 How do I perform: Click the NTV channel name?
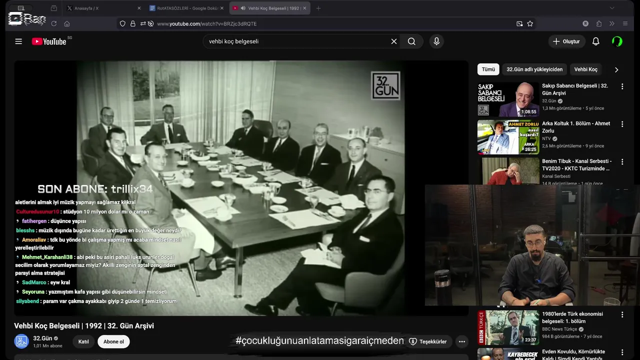[x=546, y=138]
